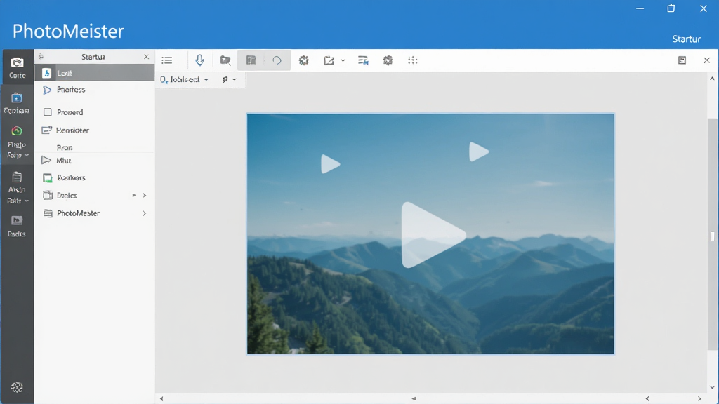Open the dotted grid toolbar icon
The height and width of the screenshot is (404, 719).
point(413,60)
